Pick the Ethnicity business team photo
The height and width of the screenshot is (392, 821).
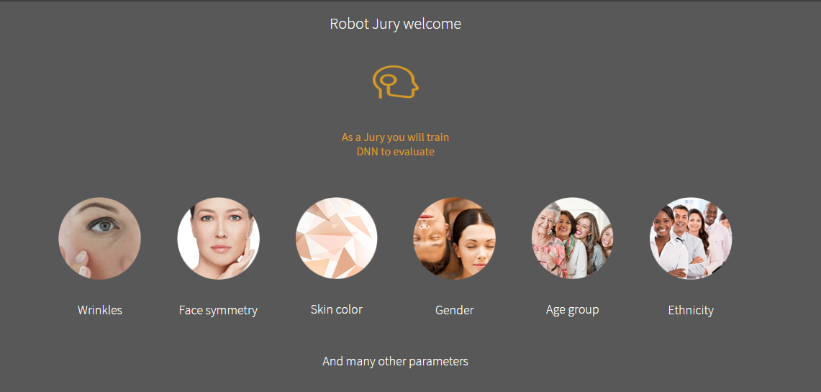pos(691,238)
